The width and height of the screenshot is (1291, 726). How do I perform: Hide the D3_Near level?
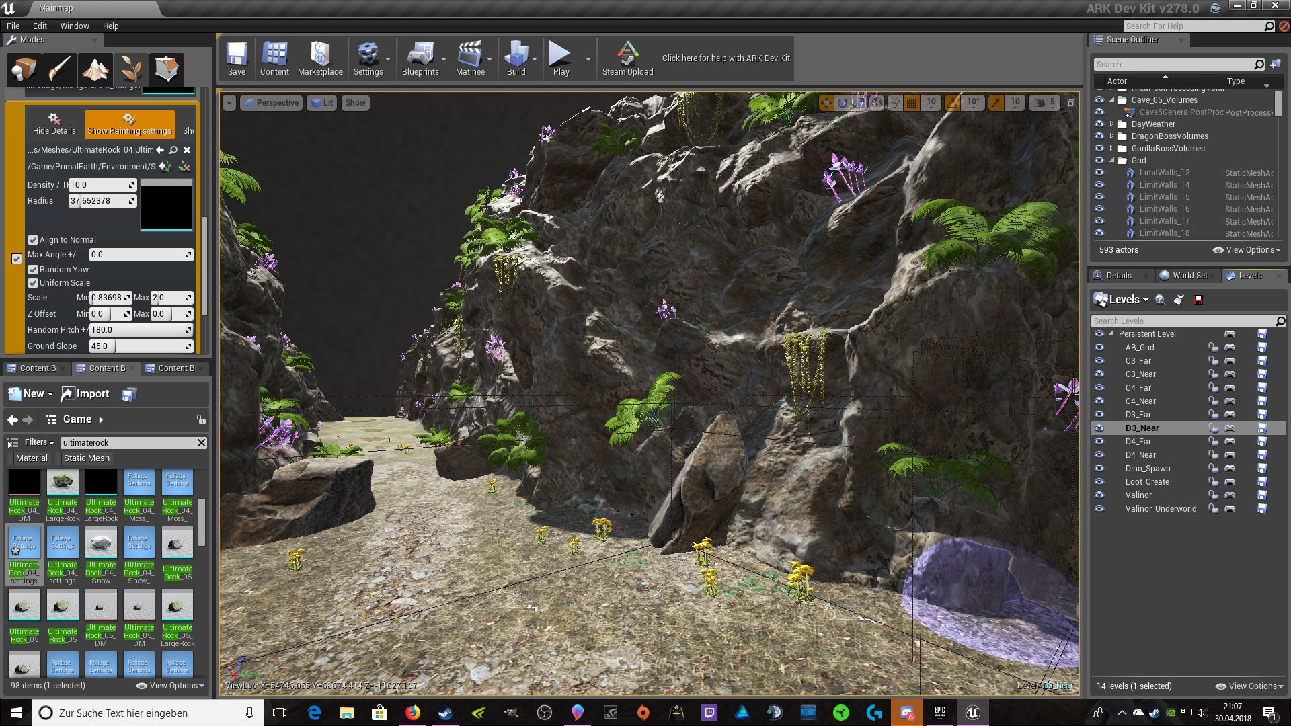pyautogui.click(x=1099, y=428)
